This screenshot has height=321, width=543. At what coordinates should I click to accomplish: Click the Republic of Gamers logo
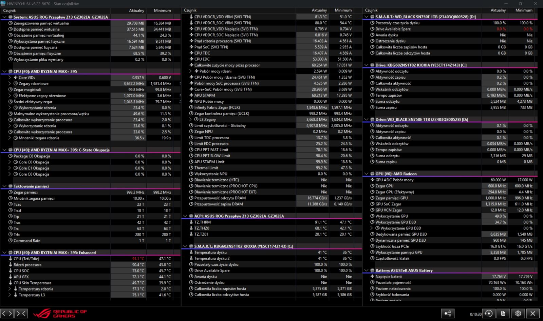pyautogui.click(x=60, y=314)
